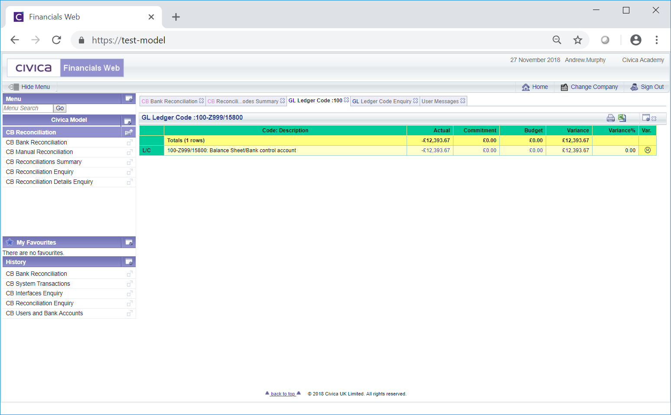Open CB Users and Bank Accounts in new window
Viewport: 671px width, 415px height.
130,313
